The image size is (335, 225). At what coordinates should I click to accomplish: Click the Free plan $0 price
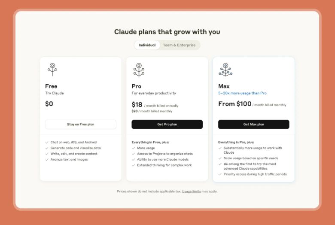pyautogui.click(x=49, y=104)
